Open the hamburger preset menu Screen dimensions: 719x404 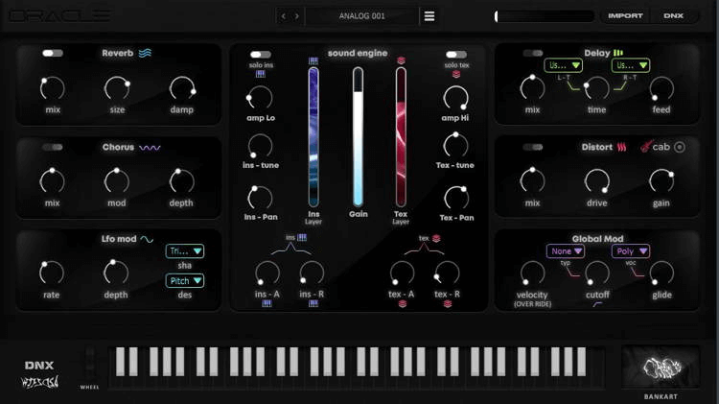click(x=429, y=16)
